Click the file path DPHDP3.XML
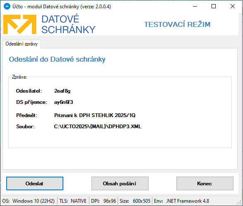The height and width of the screenshot is (206, 243). 98,127
